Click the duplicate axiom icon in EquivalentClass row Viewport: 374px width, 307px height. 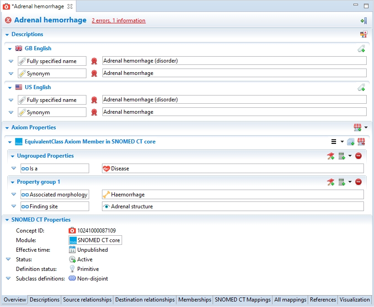[x=351, y=142]
